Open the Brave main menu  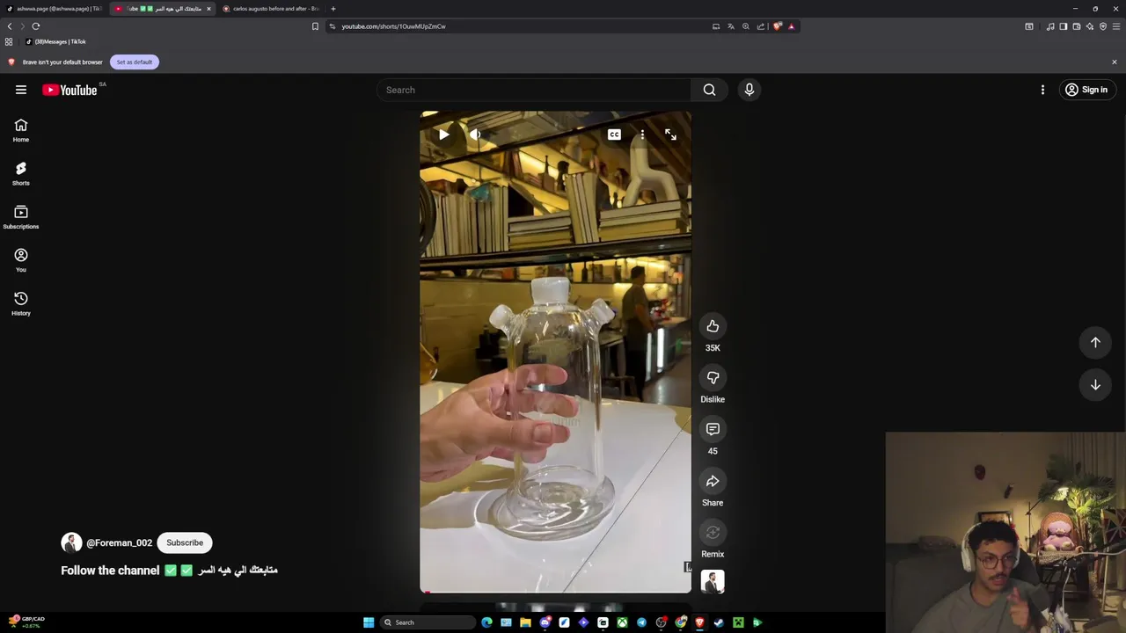pyautogui.click(x=1116, y=26)
